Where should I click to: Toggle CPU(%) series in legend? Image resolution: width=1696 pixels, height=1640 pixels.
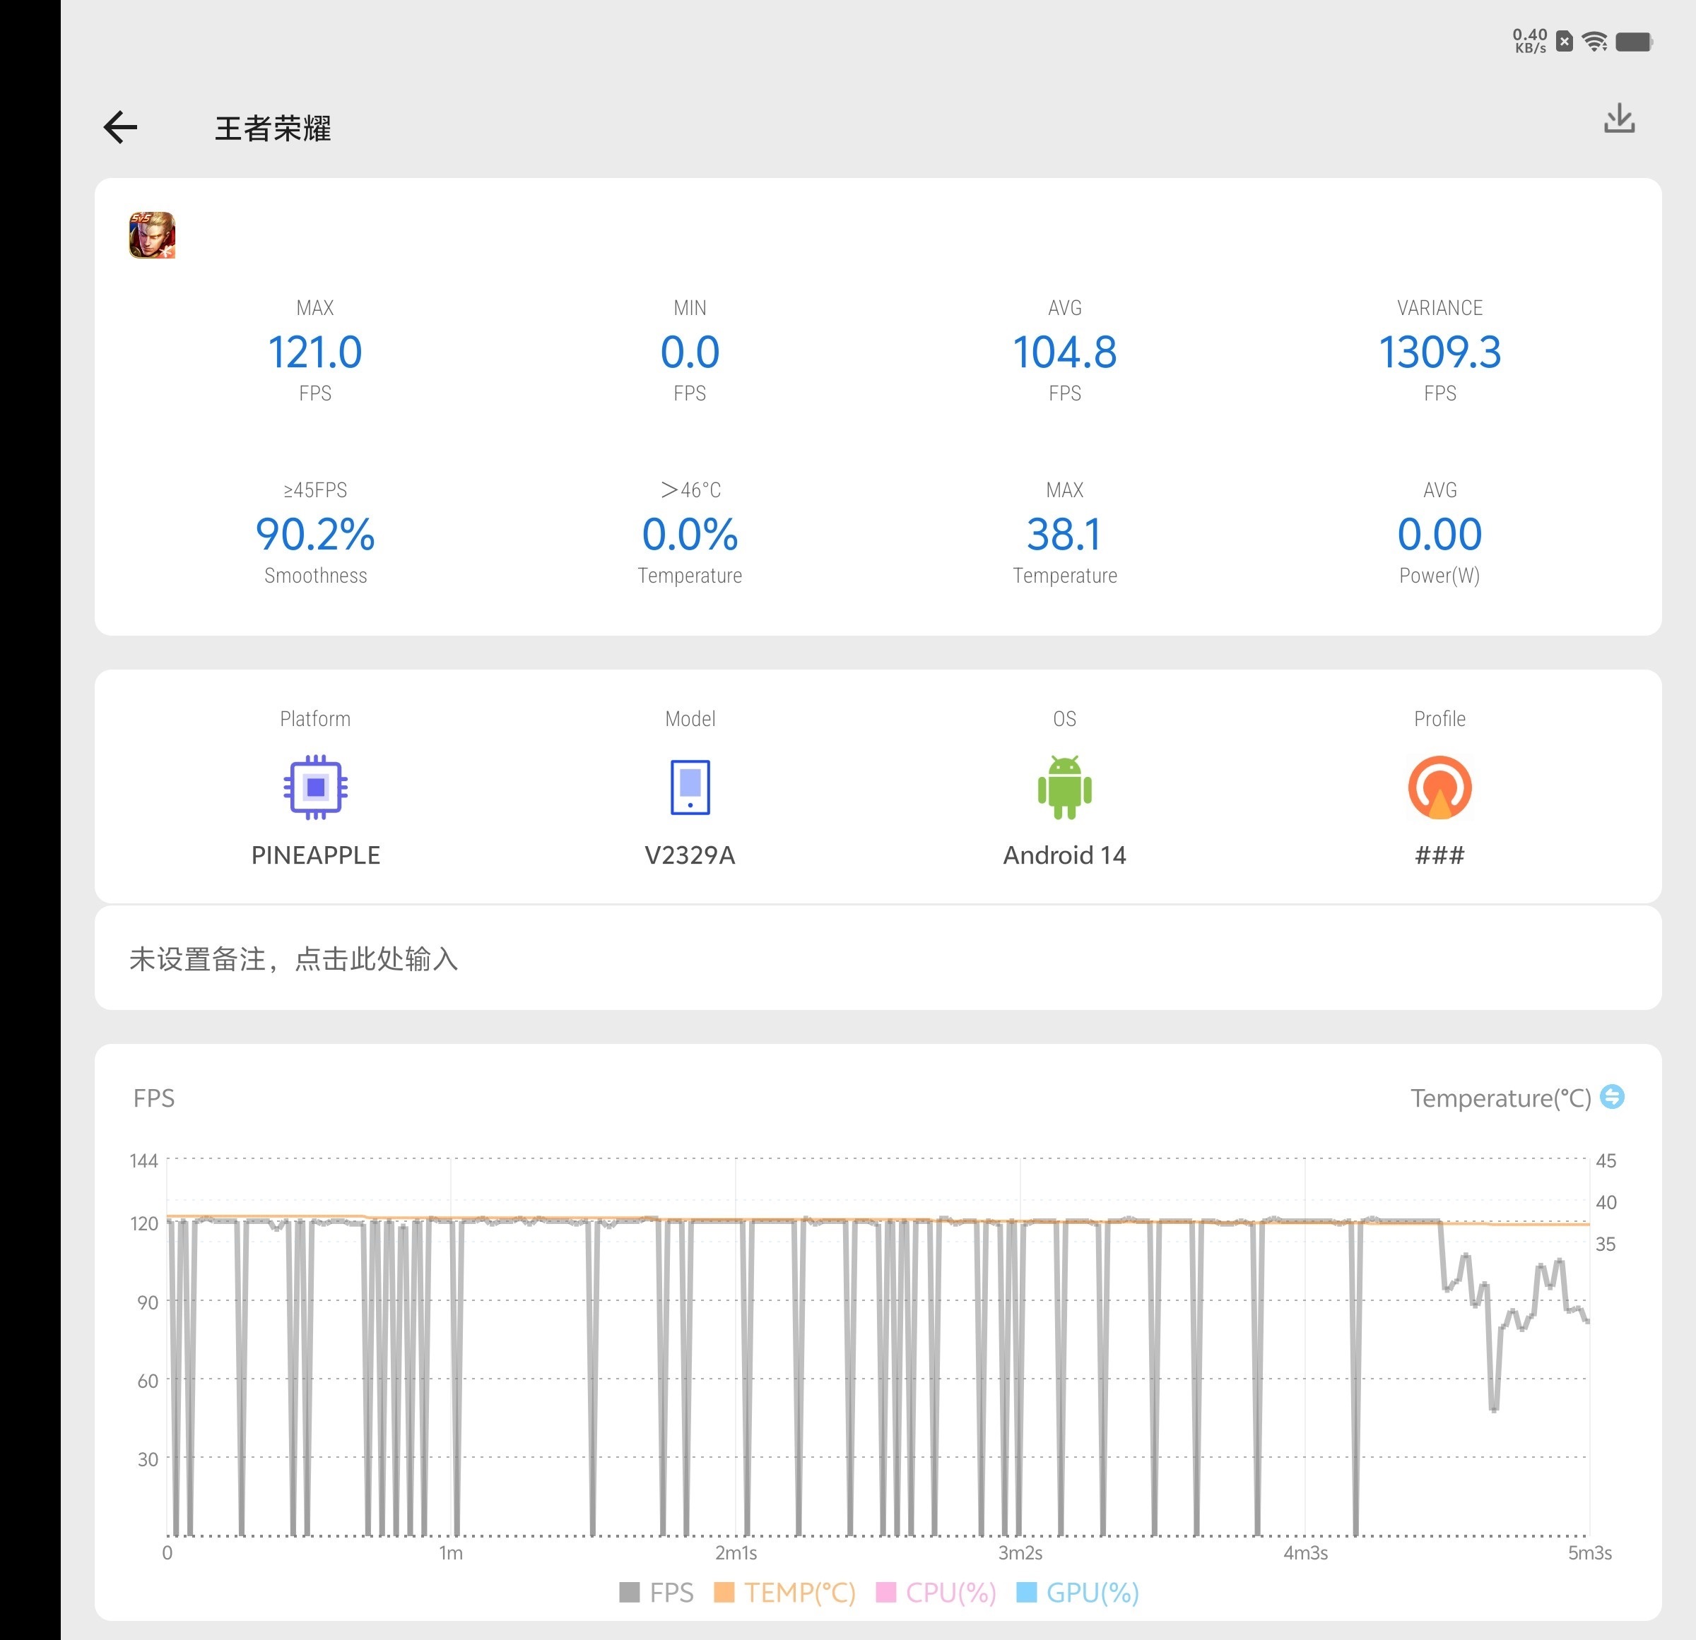936,1593
